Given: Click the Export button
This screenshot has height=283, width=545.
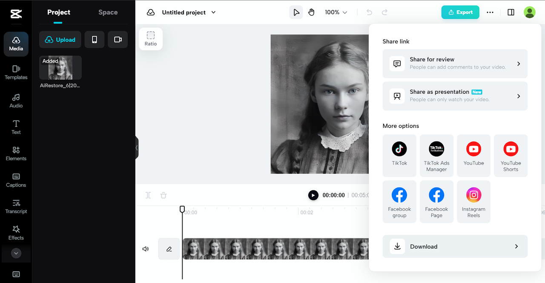Looking at the screenshot, I should tap(460, 12).
